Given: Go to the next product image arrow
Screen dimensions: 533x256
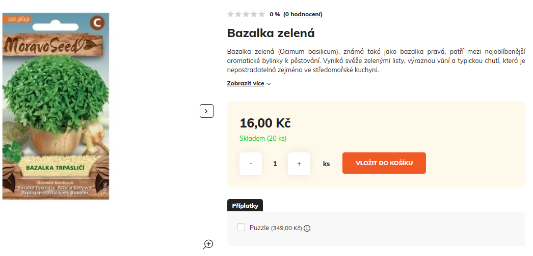Looking at the screenshot, I should tap(206, 111).
